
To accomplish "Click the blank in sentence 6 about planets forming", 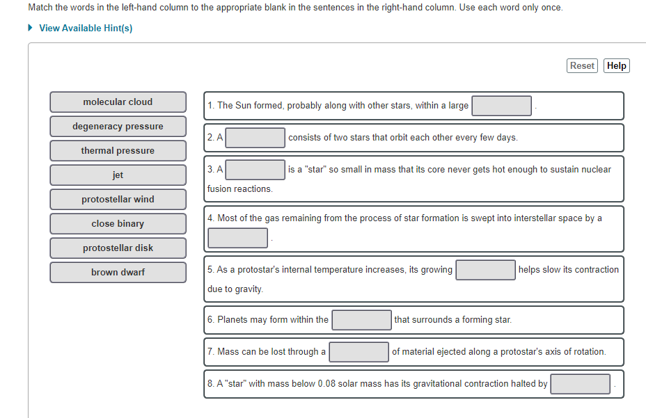I will point(362,320).
